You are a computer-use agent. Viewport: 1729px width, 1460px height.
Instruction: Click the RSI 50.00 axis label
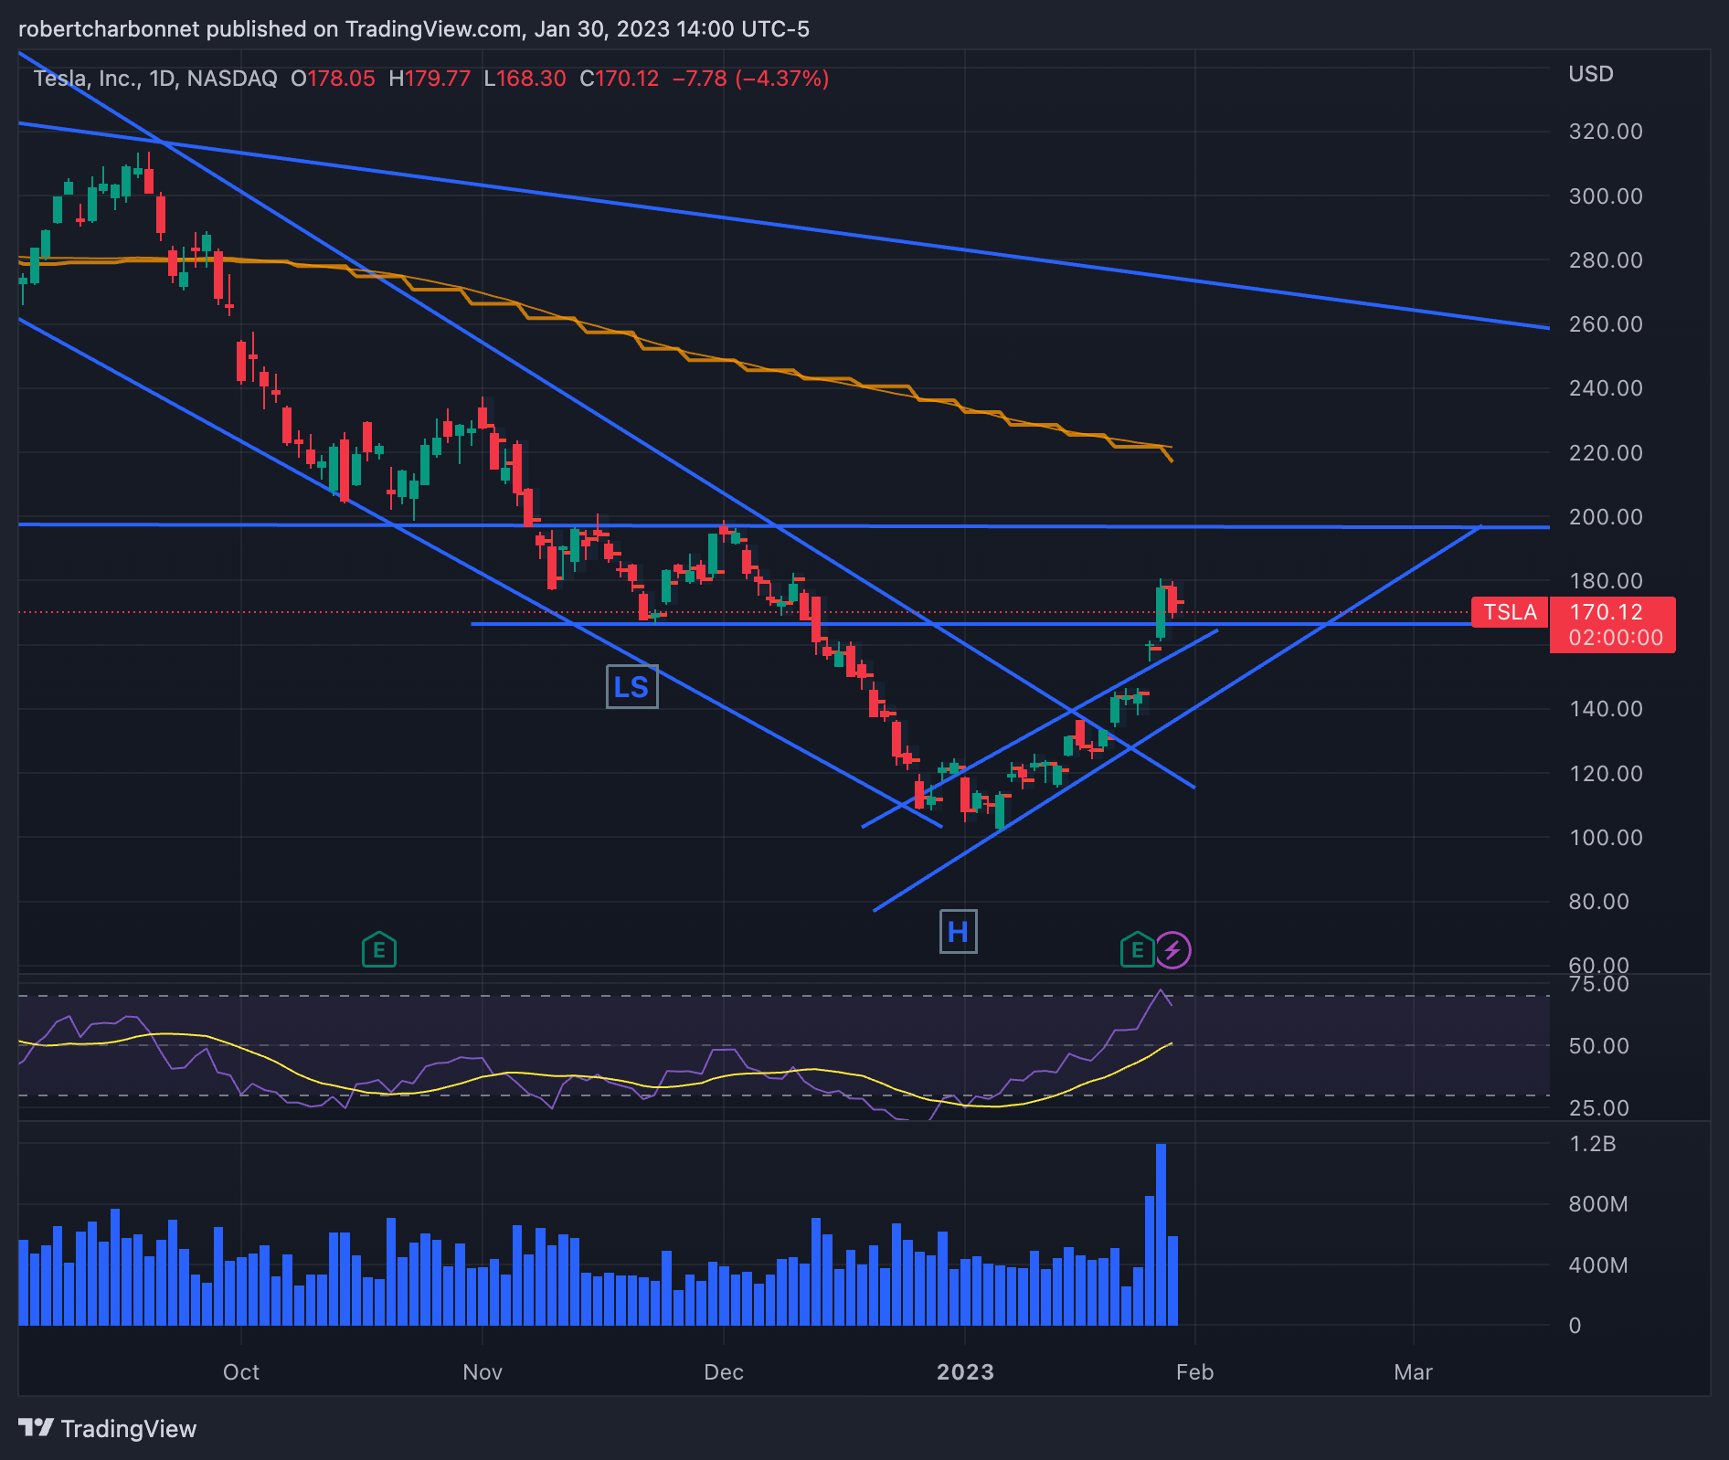pos(1599,1046)
